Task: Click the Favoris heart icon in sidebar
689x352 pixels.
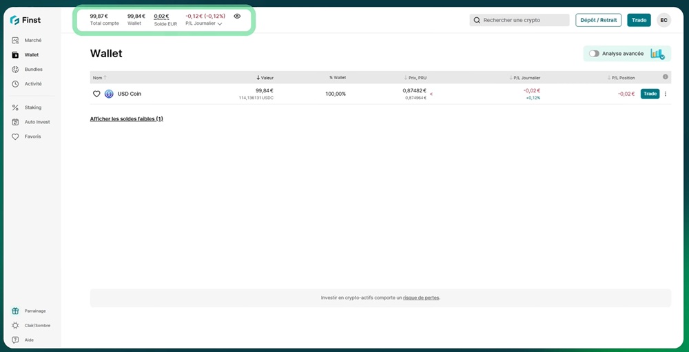Action: click(x=15, y=136)
